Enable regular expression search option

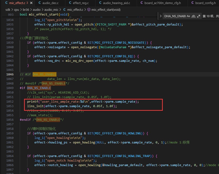coord(199,16)
